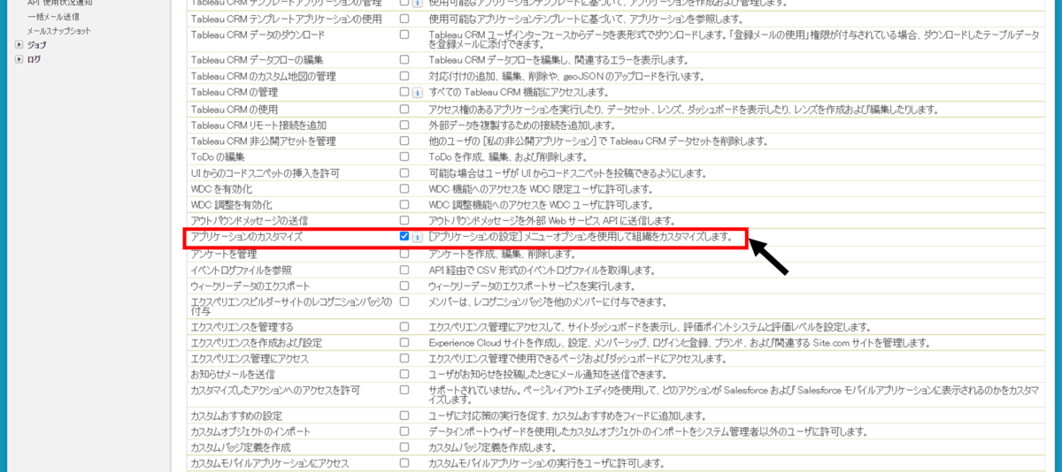Check Tableau CRM データのダウンロード checkbox
The height and width of the screenshot is (472, 1062).
point(404,34)
